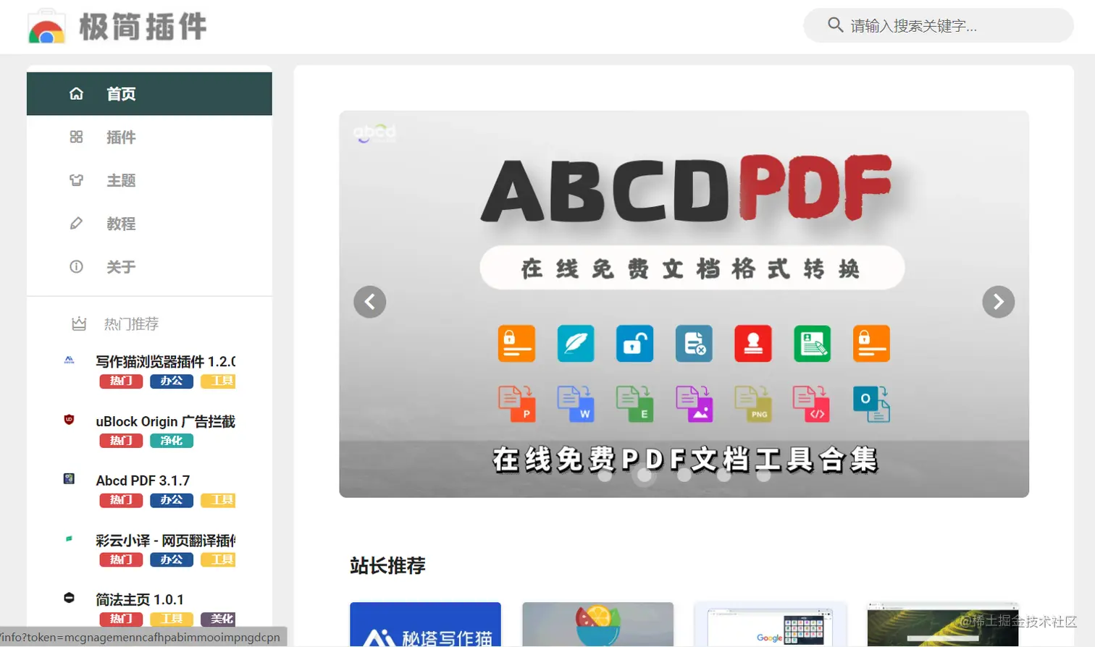Click the green document edit icon in banner
Viewport: 1095px width, 647px height.
(x=813, y=343)
